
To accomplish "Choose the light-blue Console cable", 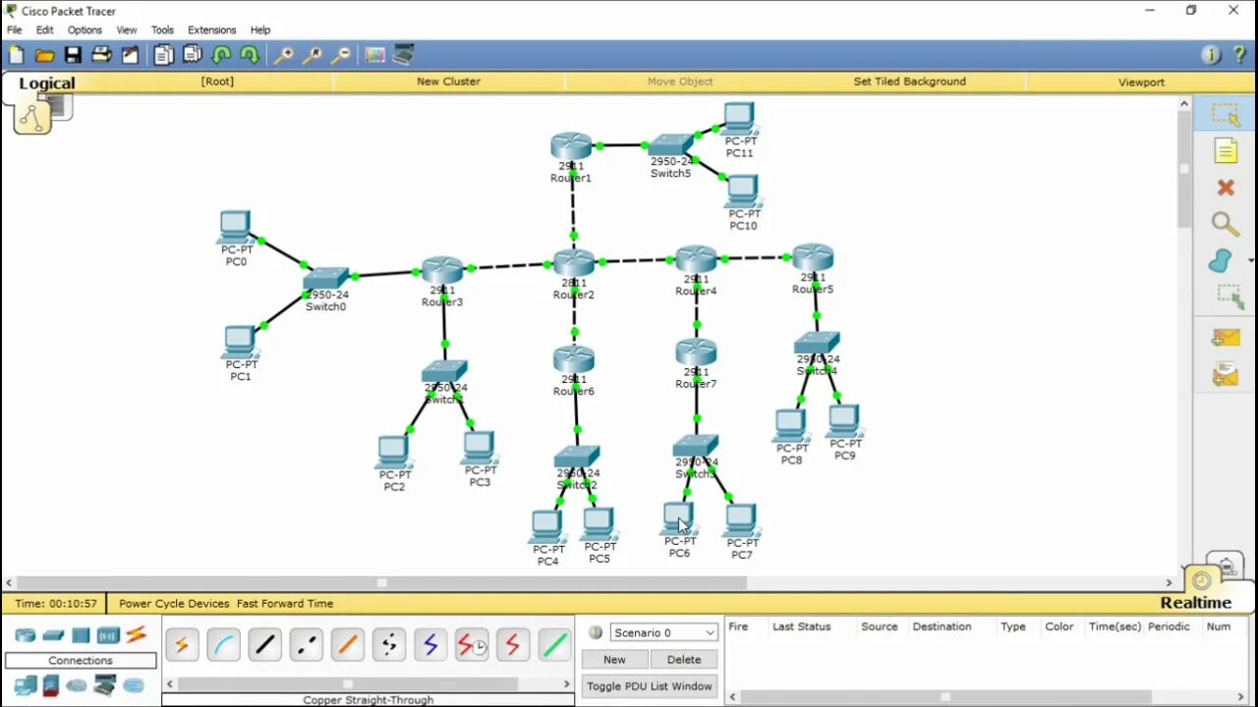I will point(223,644).
